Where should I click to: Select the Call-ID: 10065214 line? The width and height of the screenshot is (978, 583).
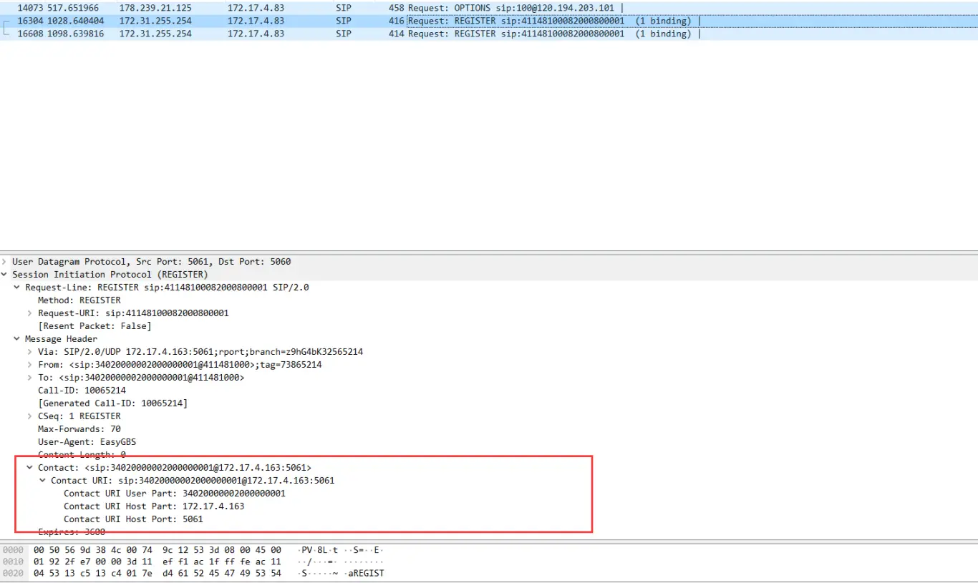click(x=82, y=391)
